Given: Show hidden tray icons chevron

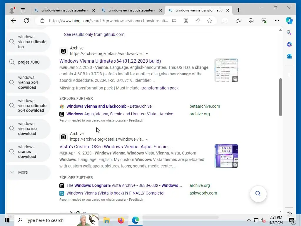Looking at the screenshot, I should pos(249,220).
